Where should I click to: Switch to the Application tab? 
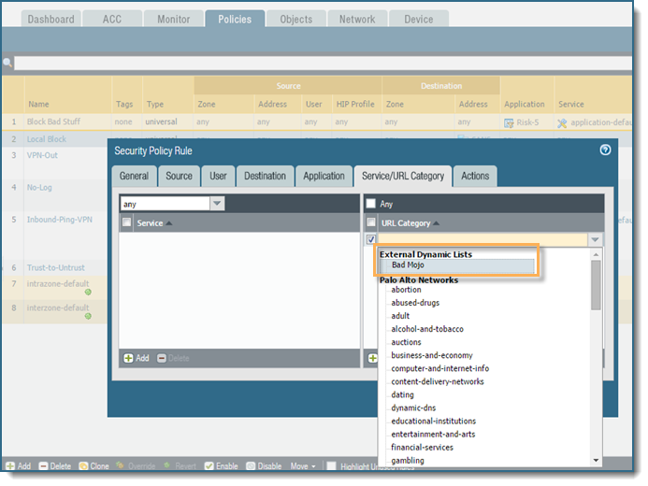tap(324, 177)
